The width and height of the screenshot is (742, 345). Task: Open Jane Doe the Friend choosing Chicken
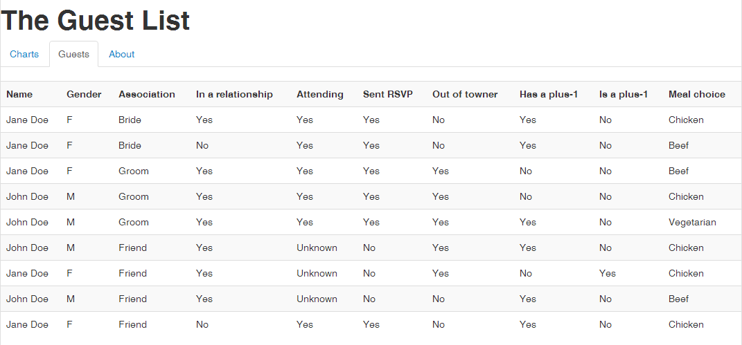(28, 324)
